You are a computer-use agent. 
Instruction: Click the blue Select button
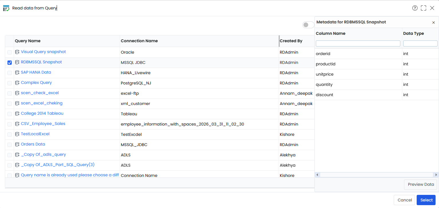click(426, 200)
